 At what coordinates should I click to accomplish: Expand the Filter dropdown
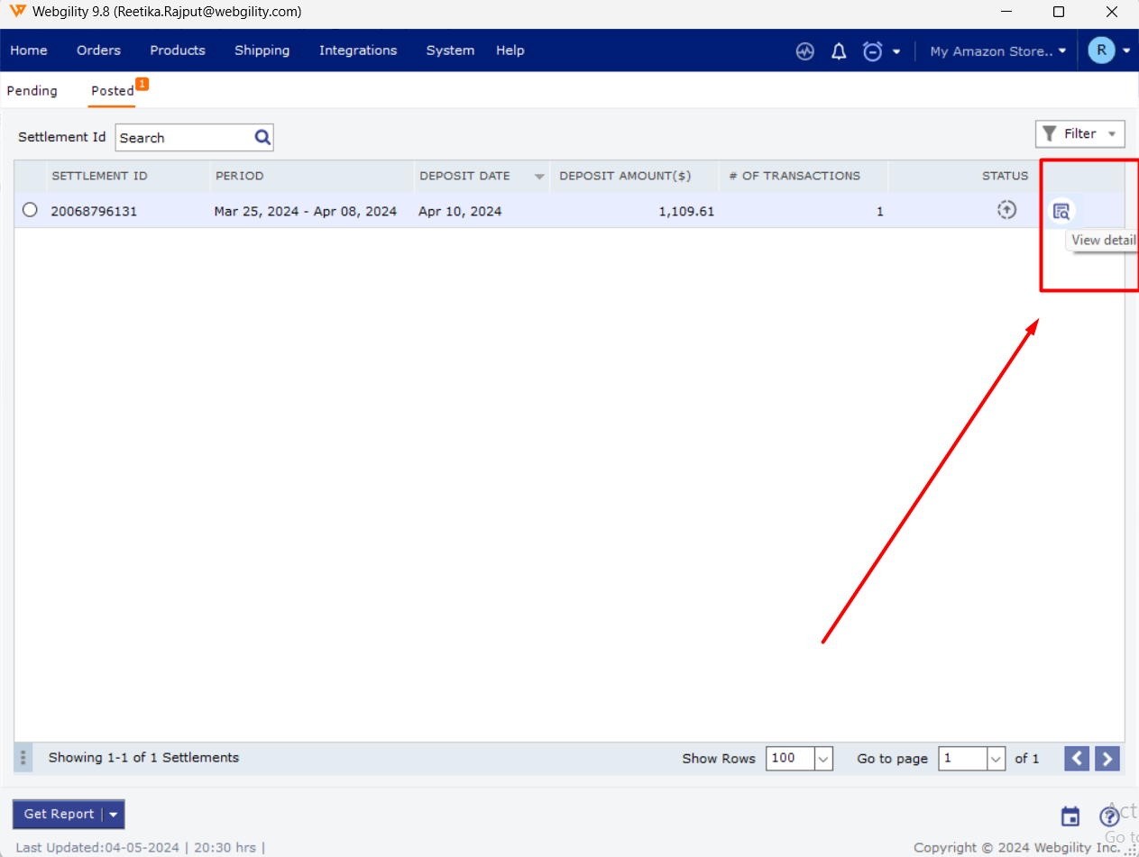coord(1079,134)
